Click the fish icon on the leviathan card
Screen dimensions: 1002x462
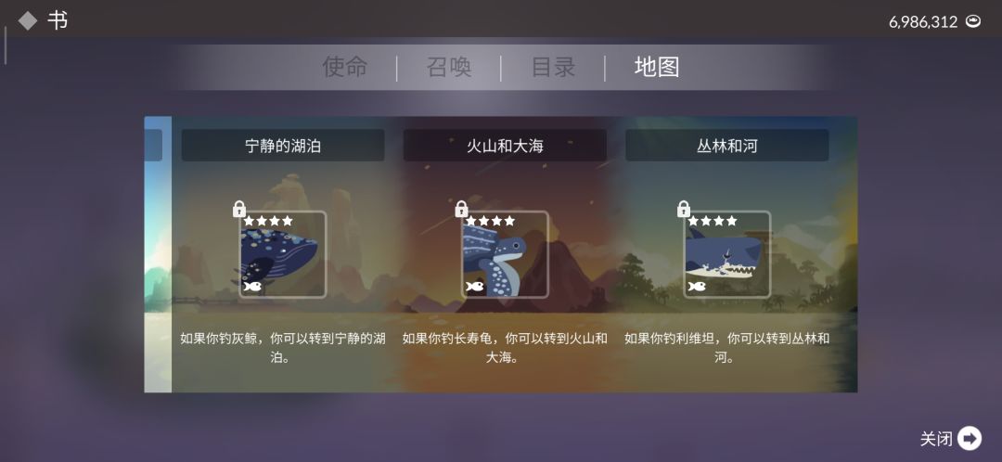click(x=697, y=287)
